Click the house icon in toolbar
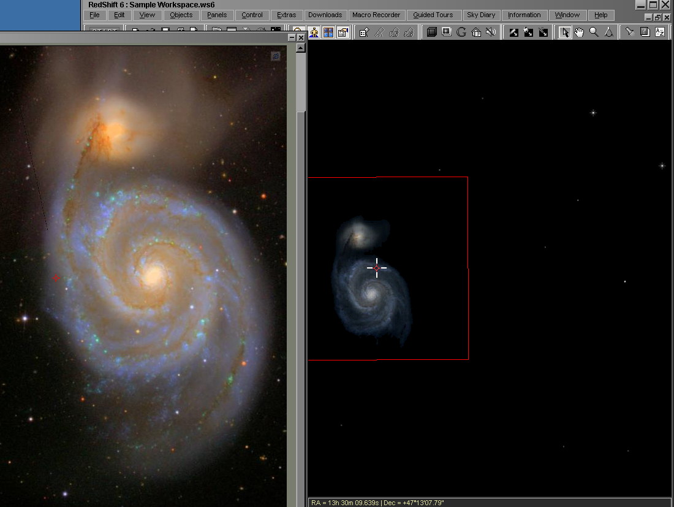 (476, 32)
